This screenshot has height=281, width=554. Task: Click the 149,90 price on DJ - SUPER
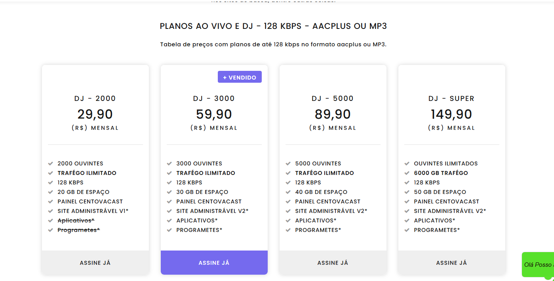[451, 114]
